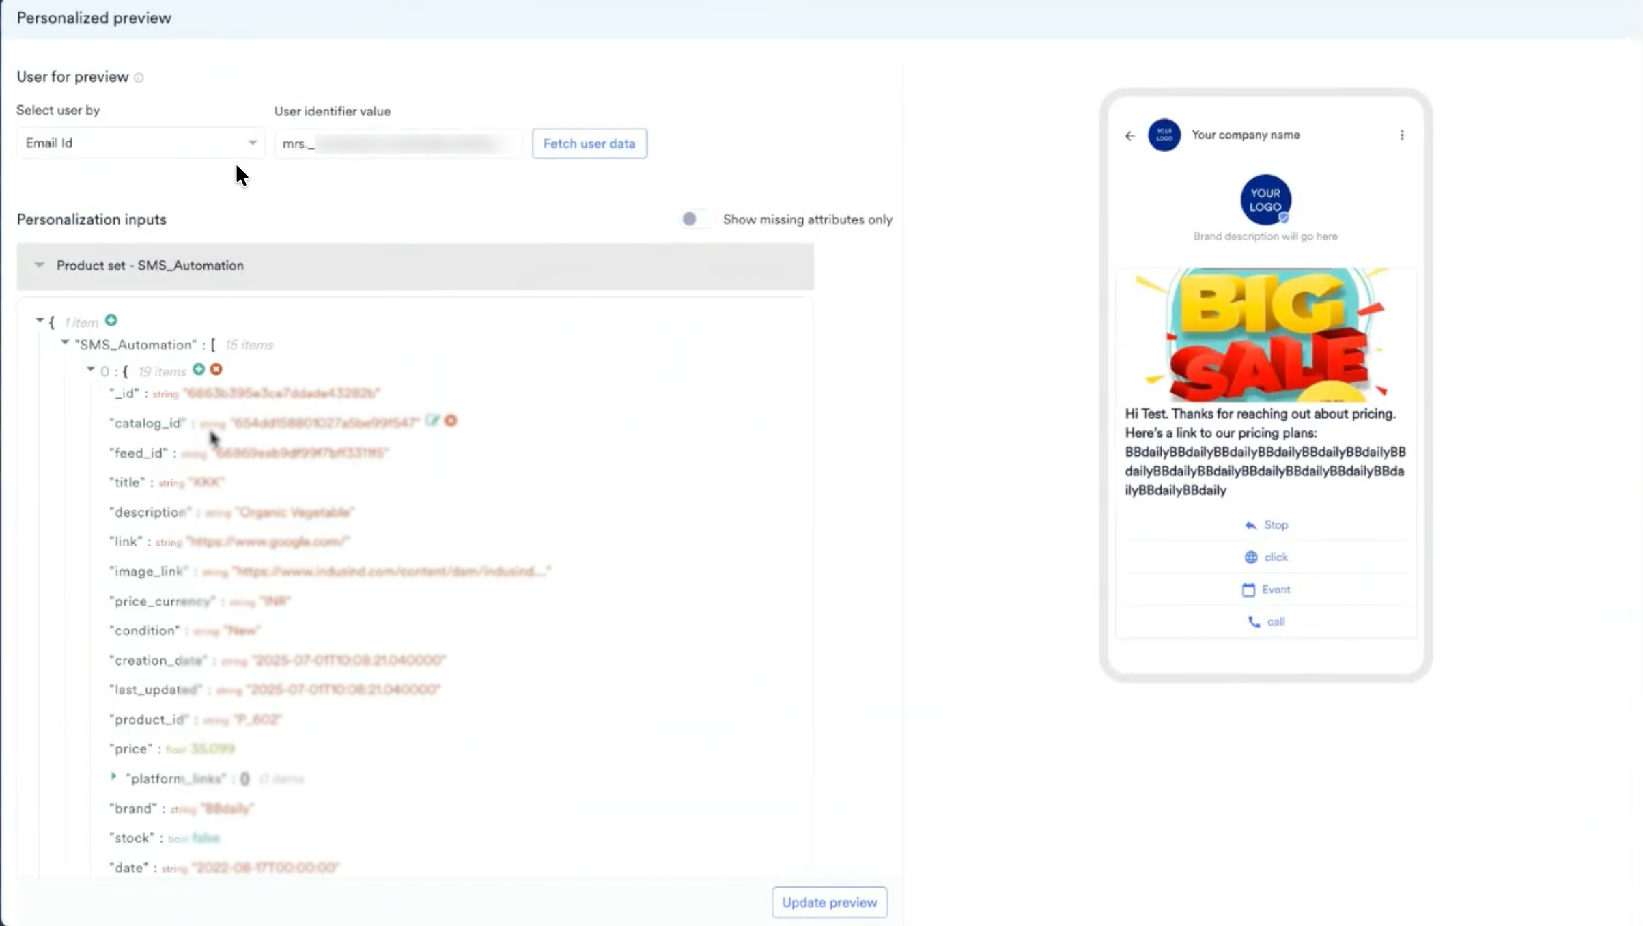The image size is (1643, 926).
Task: Collapse the Product set - SMS_Automation section
Action: coord(40,265)
